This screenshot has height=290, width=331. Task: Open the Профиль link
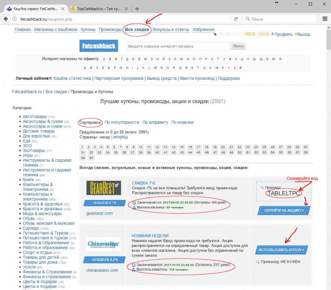283,35
